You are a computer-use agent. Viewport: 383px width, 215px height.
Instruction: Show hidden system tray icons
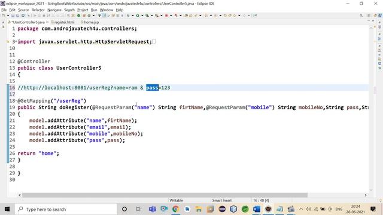[x=301, y=209]
